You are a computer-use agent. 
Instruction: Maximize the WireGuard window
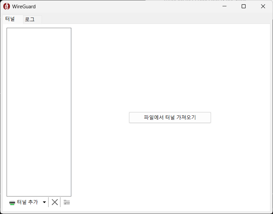click(x=244, y=7)
